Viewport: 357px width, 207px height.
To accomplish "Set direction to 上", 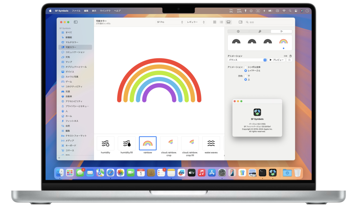I will click(246, 80).
